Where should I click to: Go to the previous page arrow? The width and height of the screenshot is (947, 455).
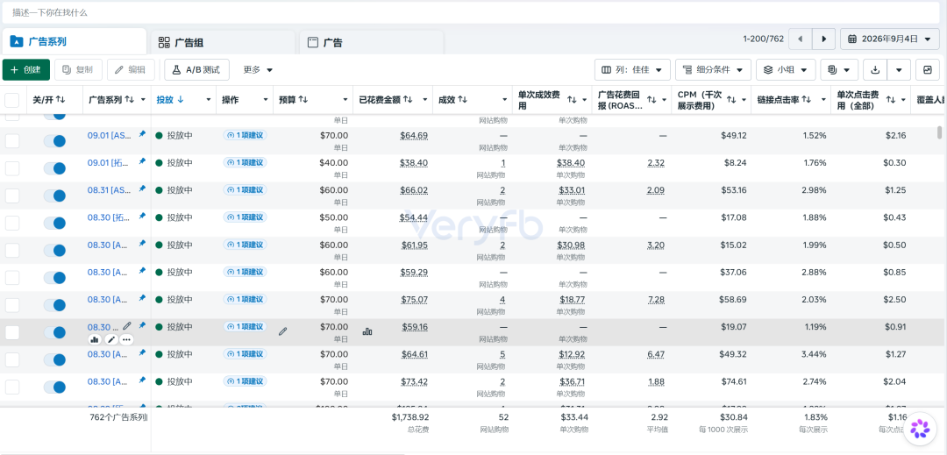801,39
